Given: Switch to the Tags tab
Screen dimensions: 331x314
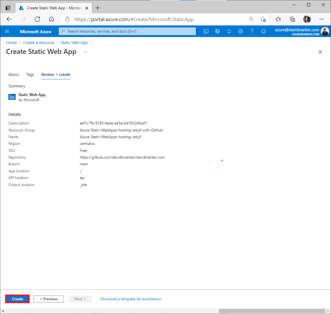Looking at the screenshot, I should point(30,75).
